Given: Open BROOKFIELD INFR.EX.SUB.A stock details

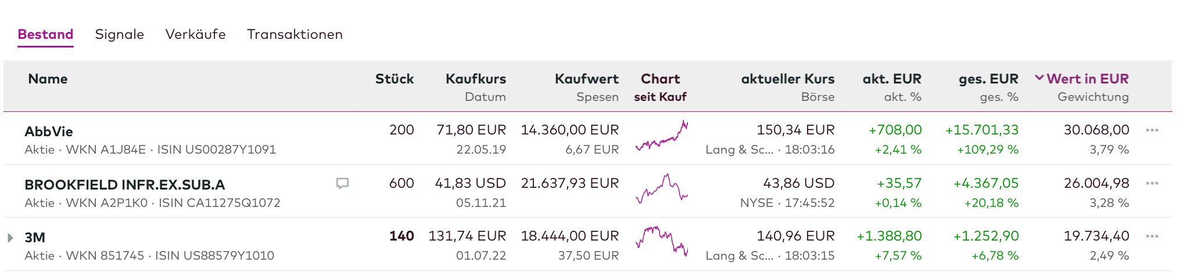Looking at the screenshot, I should pos(124,185).
